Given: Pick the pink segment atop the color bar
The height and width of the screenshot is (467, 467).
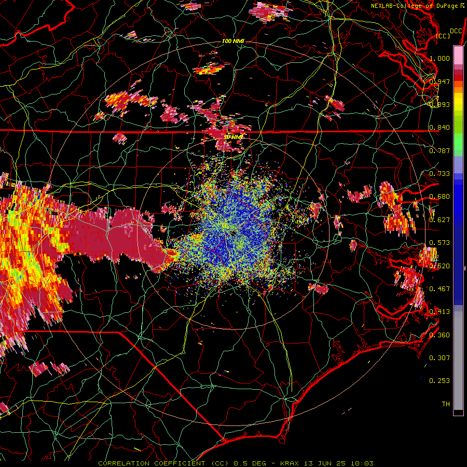Looking at the screenshot, I should pos(458,56).
